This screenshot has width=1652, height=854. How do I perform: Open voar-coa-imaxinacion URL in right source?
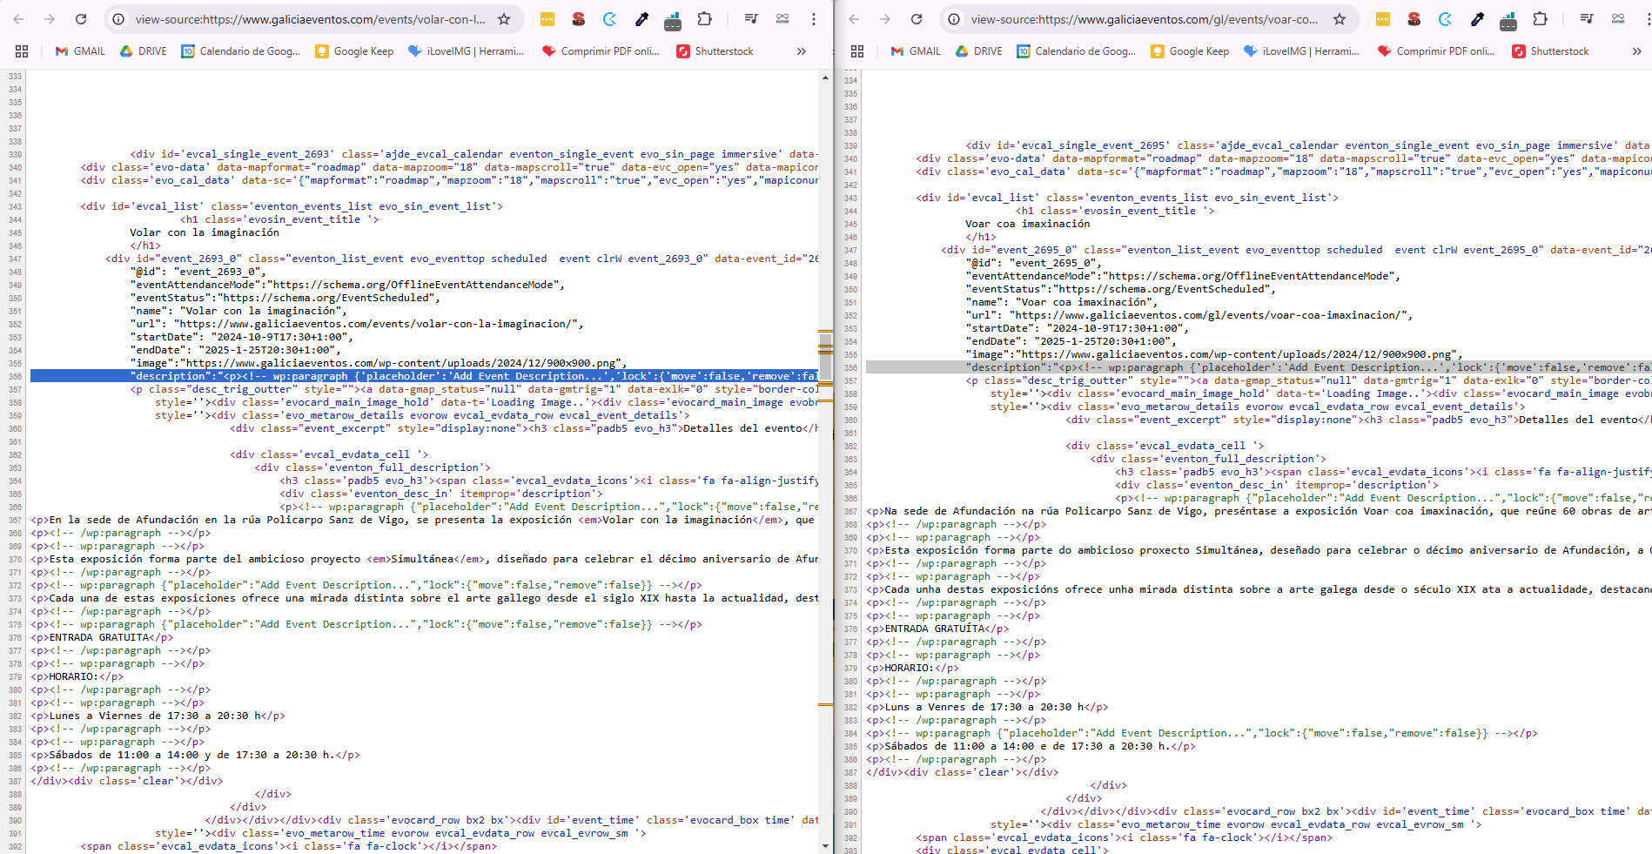(x=1210, y=315)
